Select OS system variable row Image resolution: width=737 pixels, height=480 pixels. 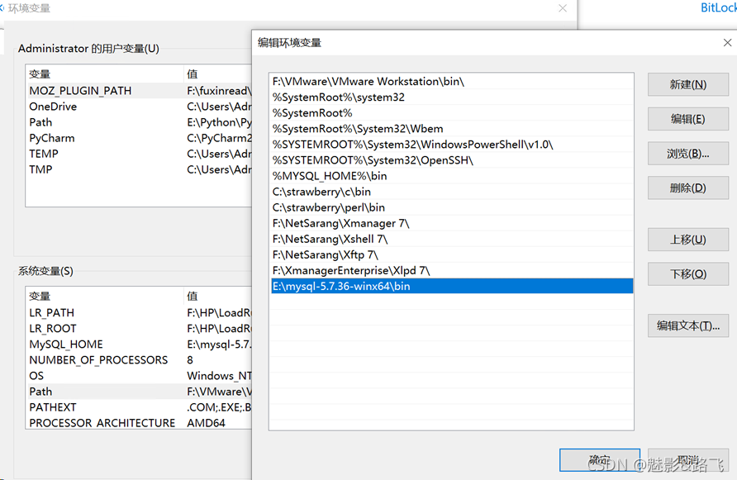(x=139, y=376)
